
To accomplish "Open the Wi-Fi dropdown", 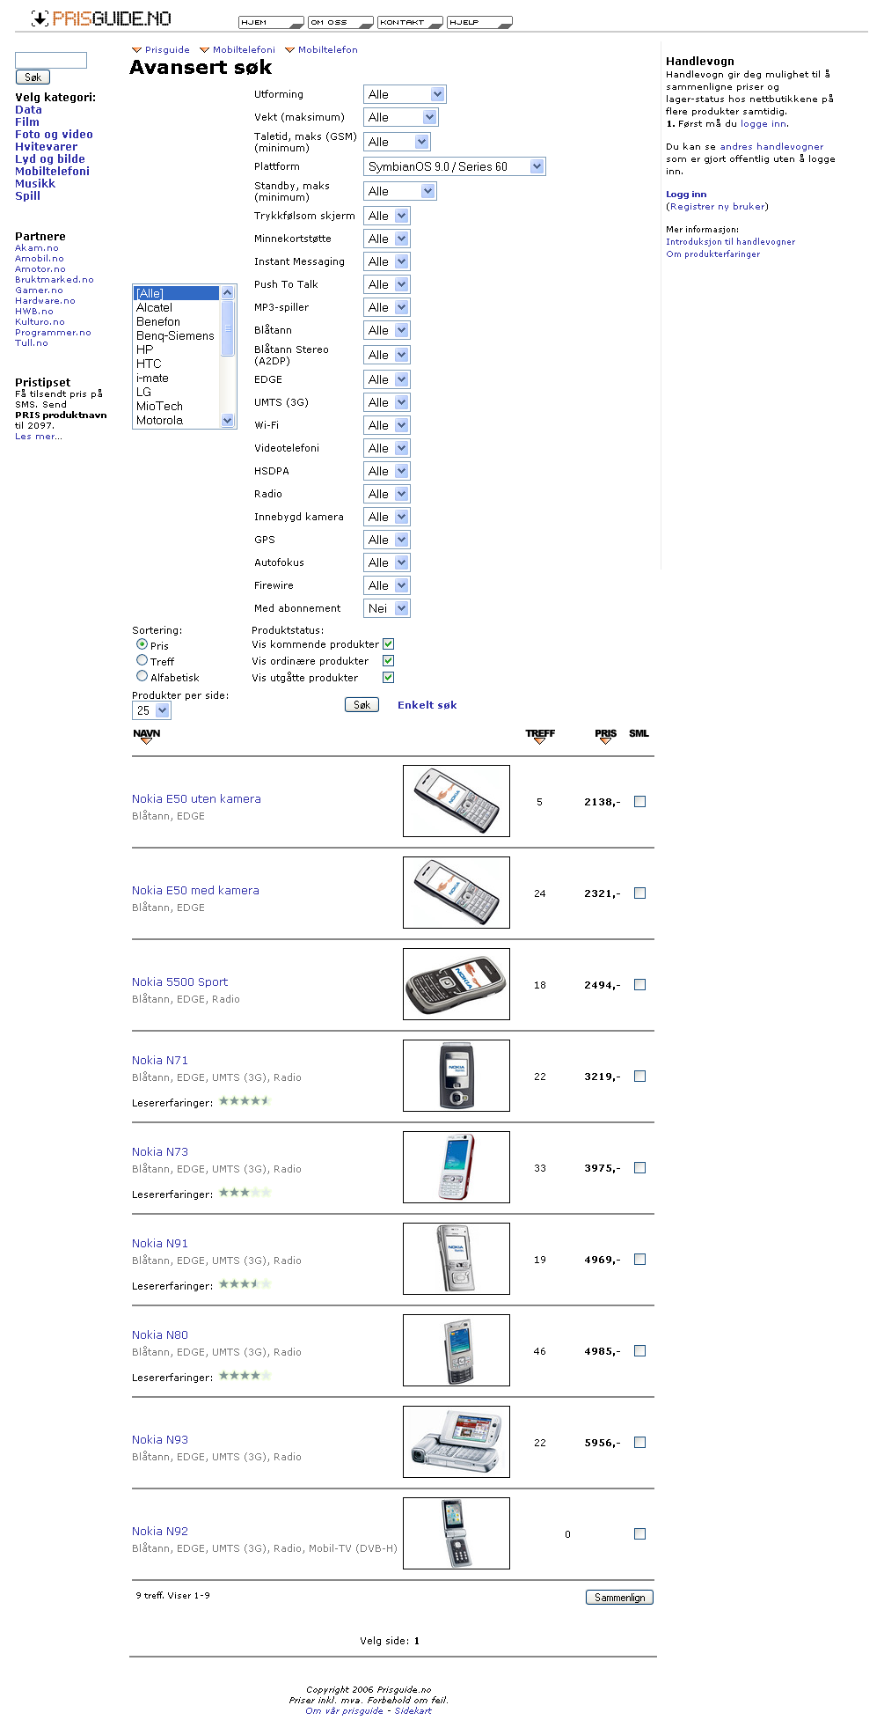I will click(x=387, y=425).
